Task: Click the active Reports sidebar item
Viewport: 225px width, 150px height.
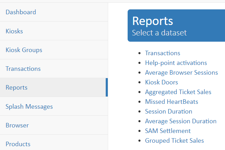Action: (x=54, y=87)
